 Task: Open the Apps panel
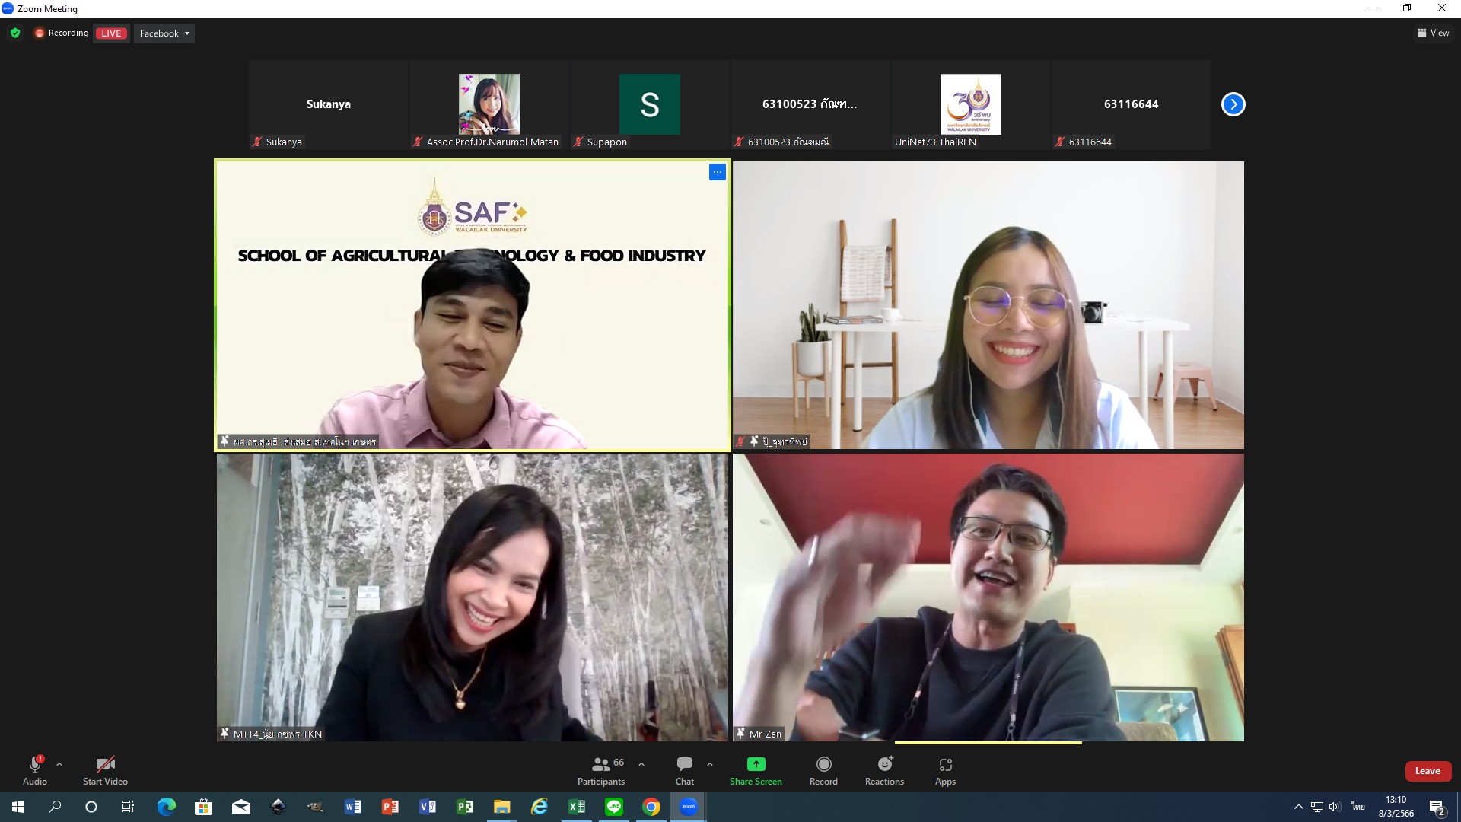click(x=945, y=770)
